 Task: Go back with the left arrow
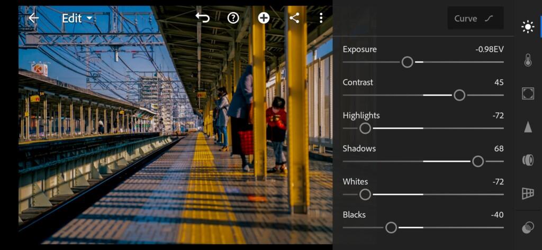click(33, 18)
